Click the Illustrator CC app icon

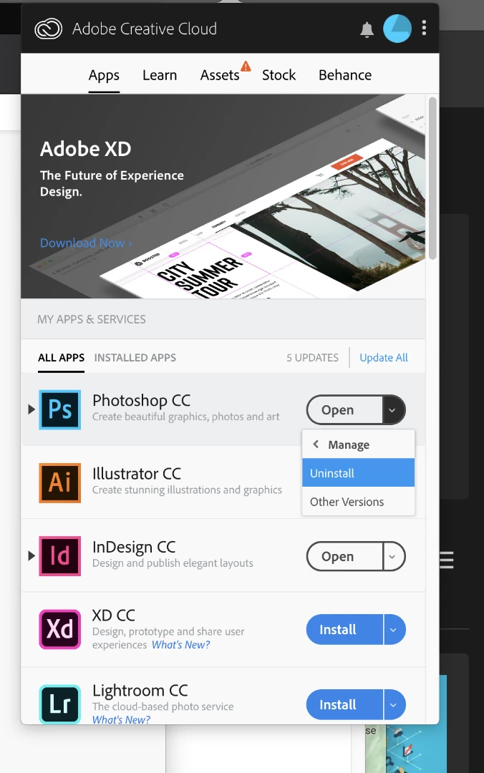59,482
